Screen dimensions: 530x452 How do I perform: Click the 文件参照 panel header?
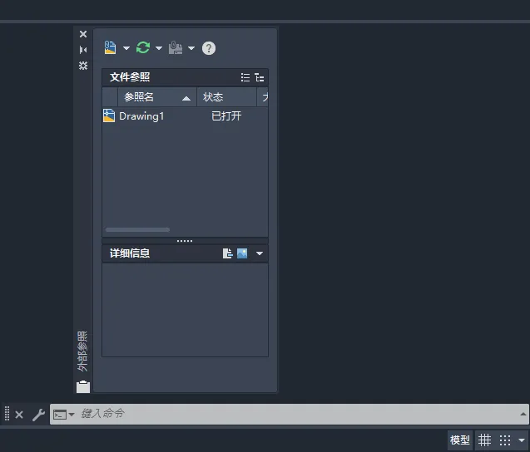(x=185, y=77)
